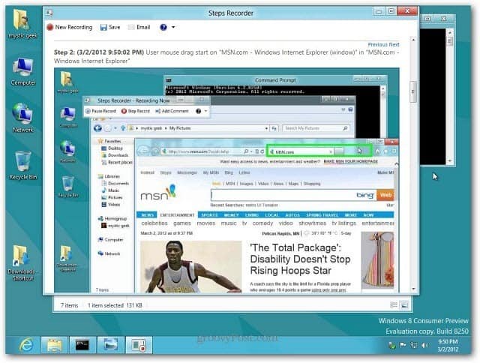Open the taskbar clock showing 9:50 PM
The image size is (480, 363).
(448, 345)
